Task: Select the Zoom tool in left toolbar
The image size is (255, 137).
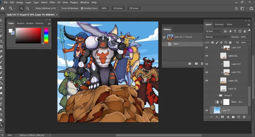Action: [1, 125]
